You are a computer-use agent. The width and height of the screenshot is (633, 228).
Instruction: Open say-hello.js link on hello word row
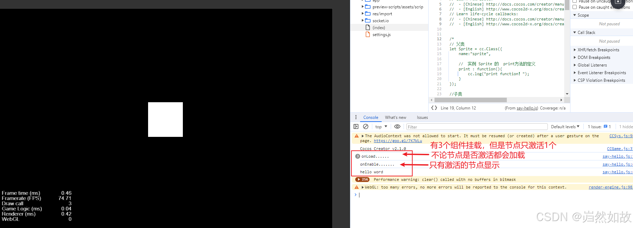[x=618, y=172]
